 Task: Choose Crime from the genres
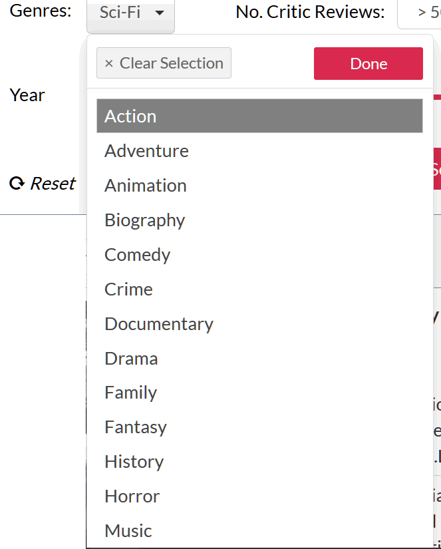(259, 289)
